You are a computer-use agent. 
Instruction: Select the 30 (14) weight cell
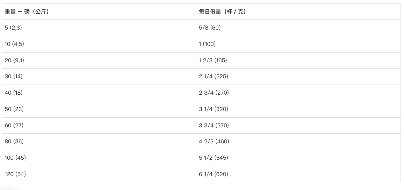[x=14, y=77]
